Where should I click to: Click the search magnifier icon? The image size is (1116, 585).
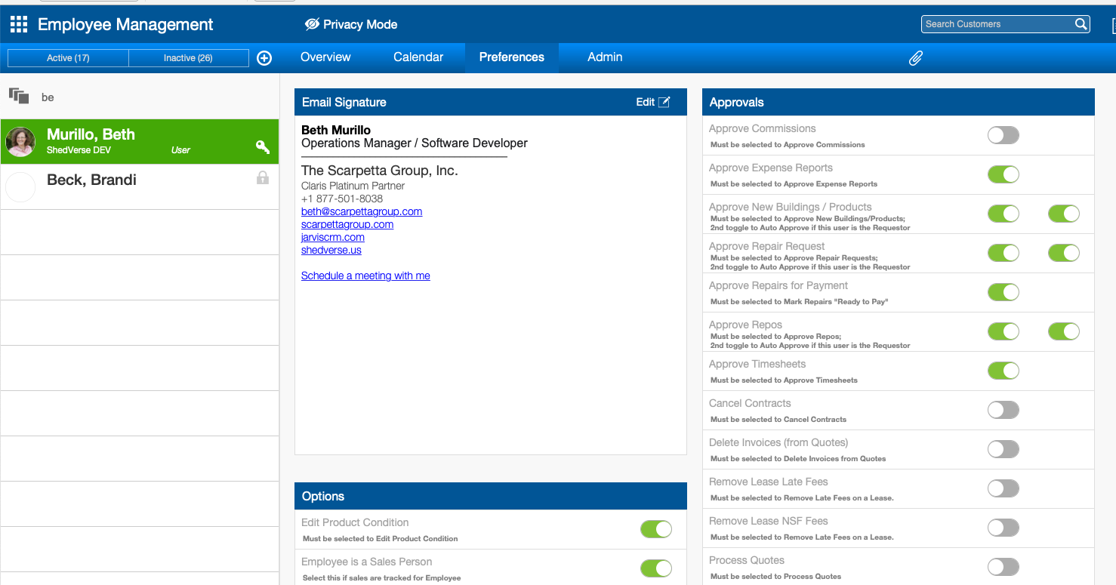[1081, 24]
